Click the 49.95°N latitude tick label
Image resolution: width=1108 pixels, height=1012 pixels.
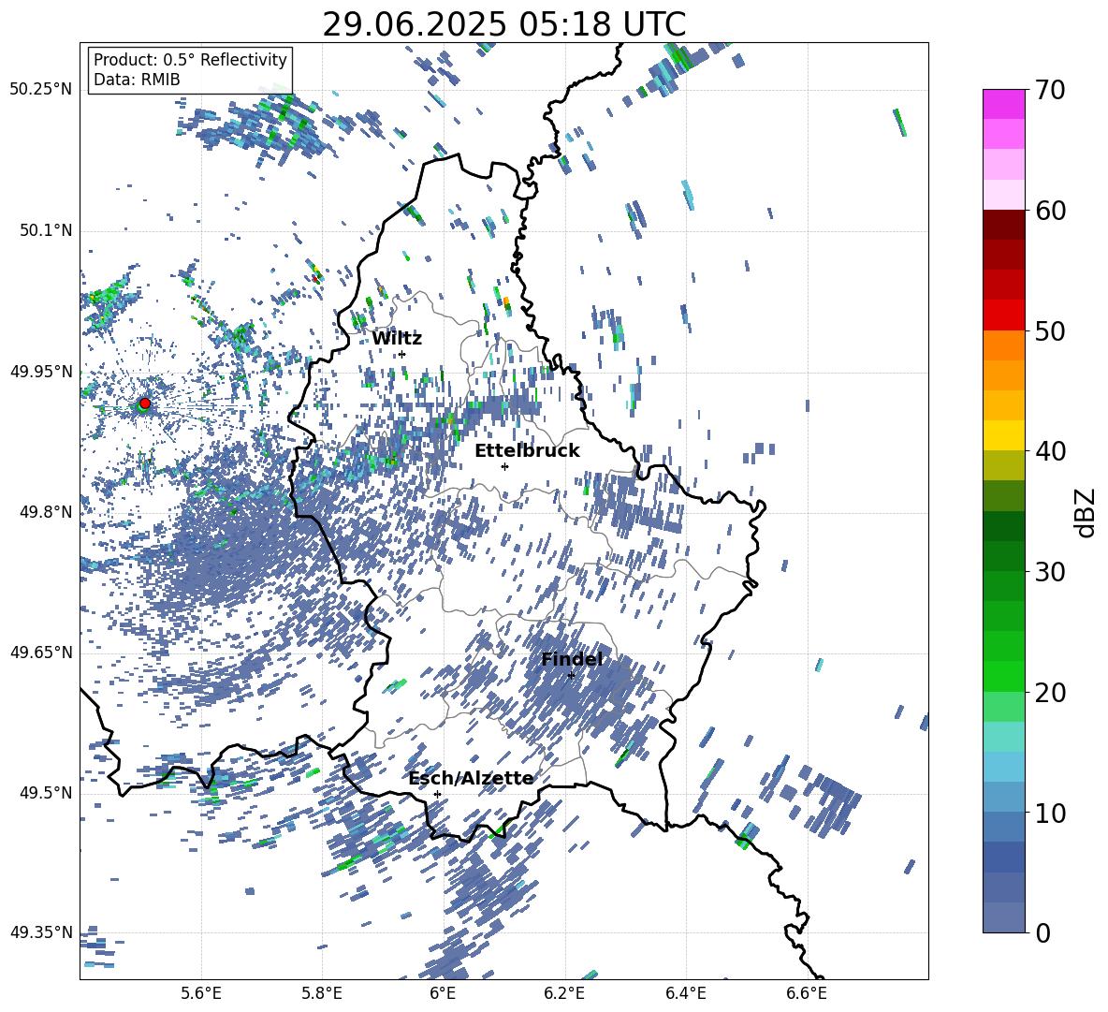pos(41,372)
